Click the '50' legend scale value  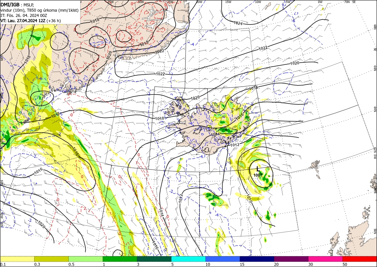pyautogui.click(x=345, y=264)
